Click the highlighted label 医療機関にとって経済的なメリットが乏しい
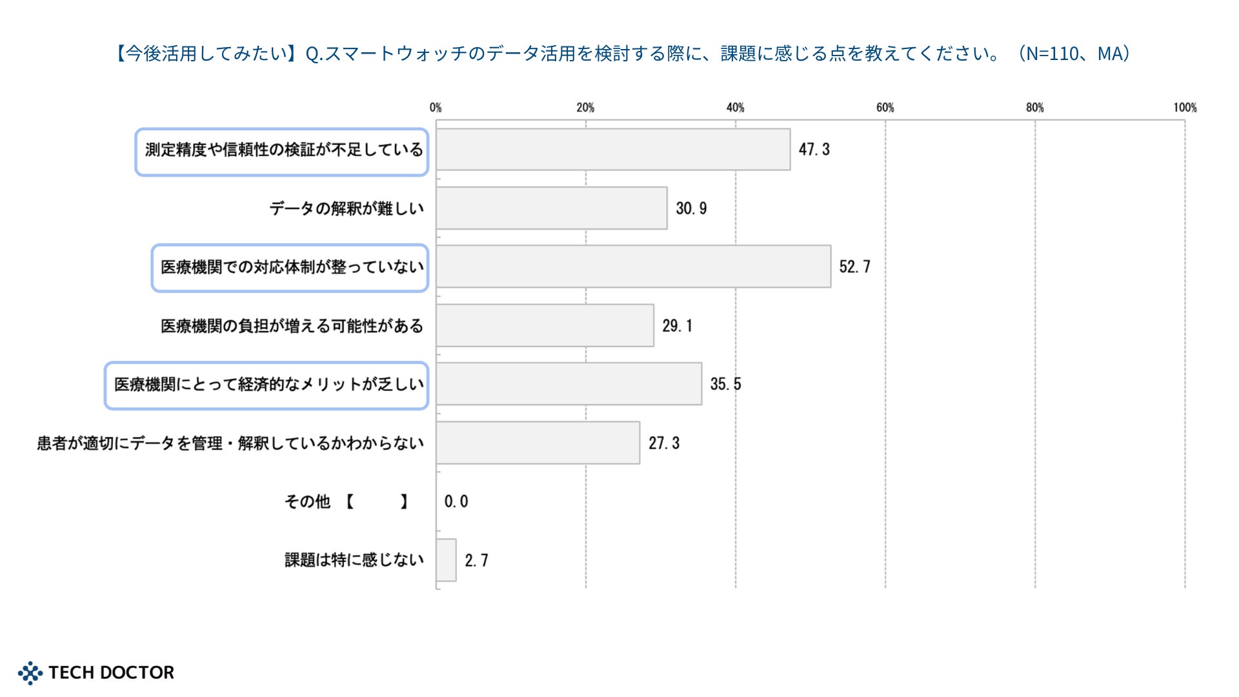Viewport: 1239px width, 697px height. coord(268,385)
